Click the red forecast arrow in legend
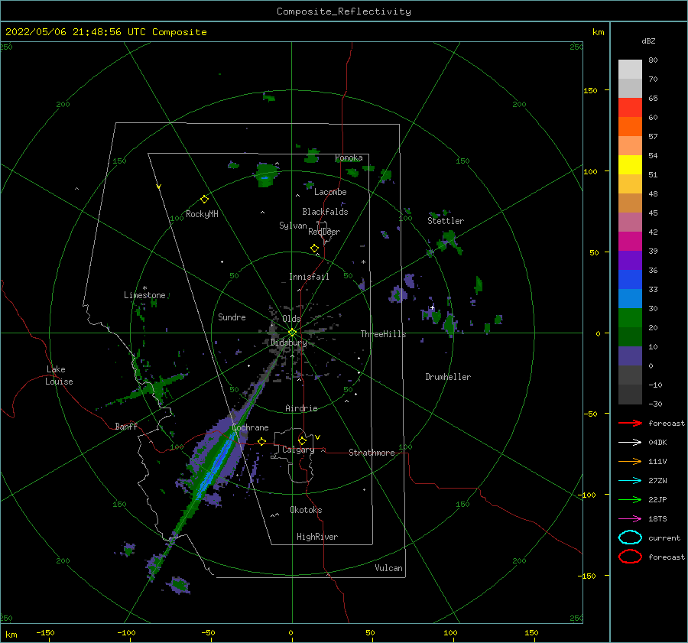The width and height of the screenshot is (688, 643). tap(630, 423)
